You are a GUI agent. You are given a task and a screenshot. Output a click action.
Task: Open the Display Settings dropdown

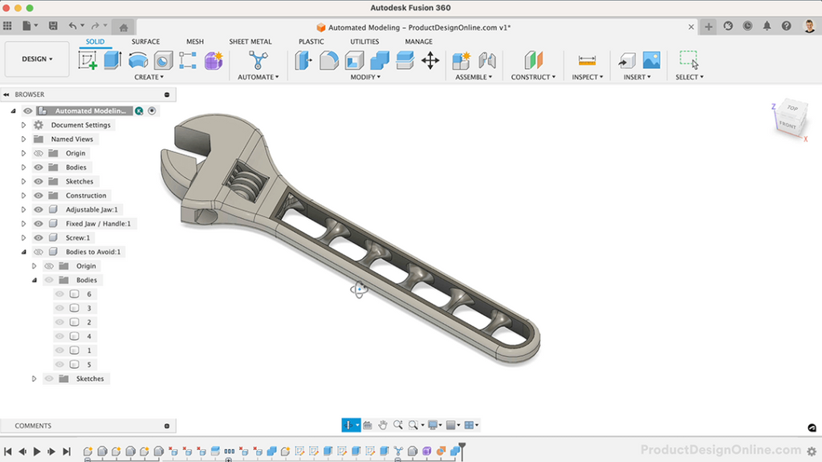(433, 424)
